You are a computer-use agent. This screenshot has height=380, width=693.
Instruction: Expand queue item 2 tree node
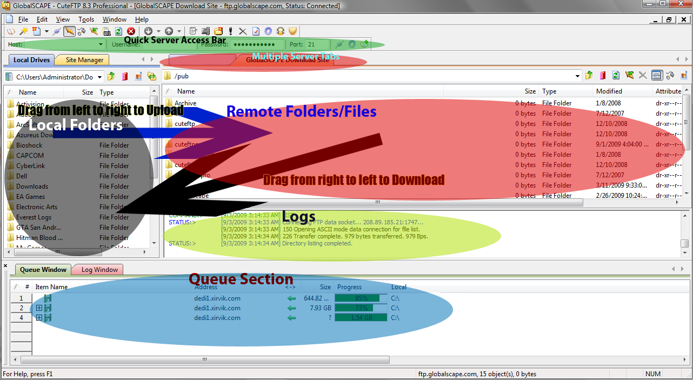pyautogui.click(x=39, y=308)
